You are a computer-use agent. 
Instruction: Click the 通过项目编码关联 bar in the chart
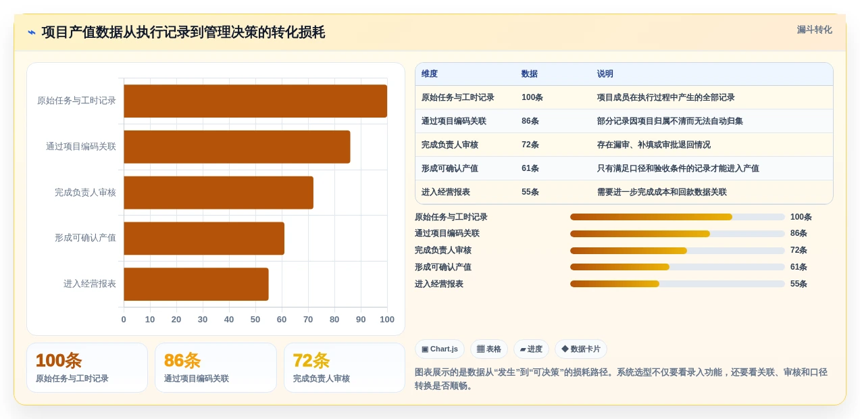(x=237, y=147)
